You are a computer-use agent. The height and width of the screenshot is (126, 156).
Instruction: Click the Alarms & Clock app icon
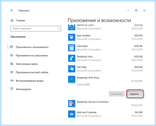click(72, 27)
